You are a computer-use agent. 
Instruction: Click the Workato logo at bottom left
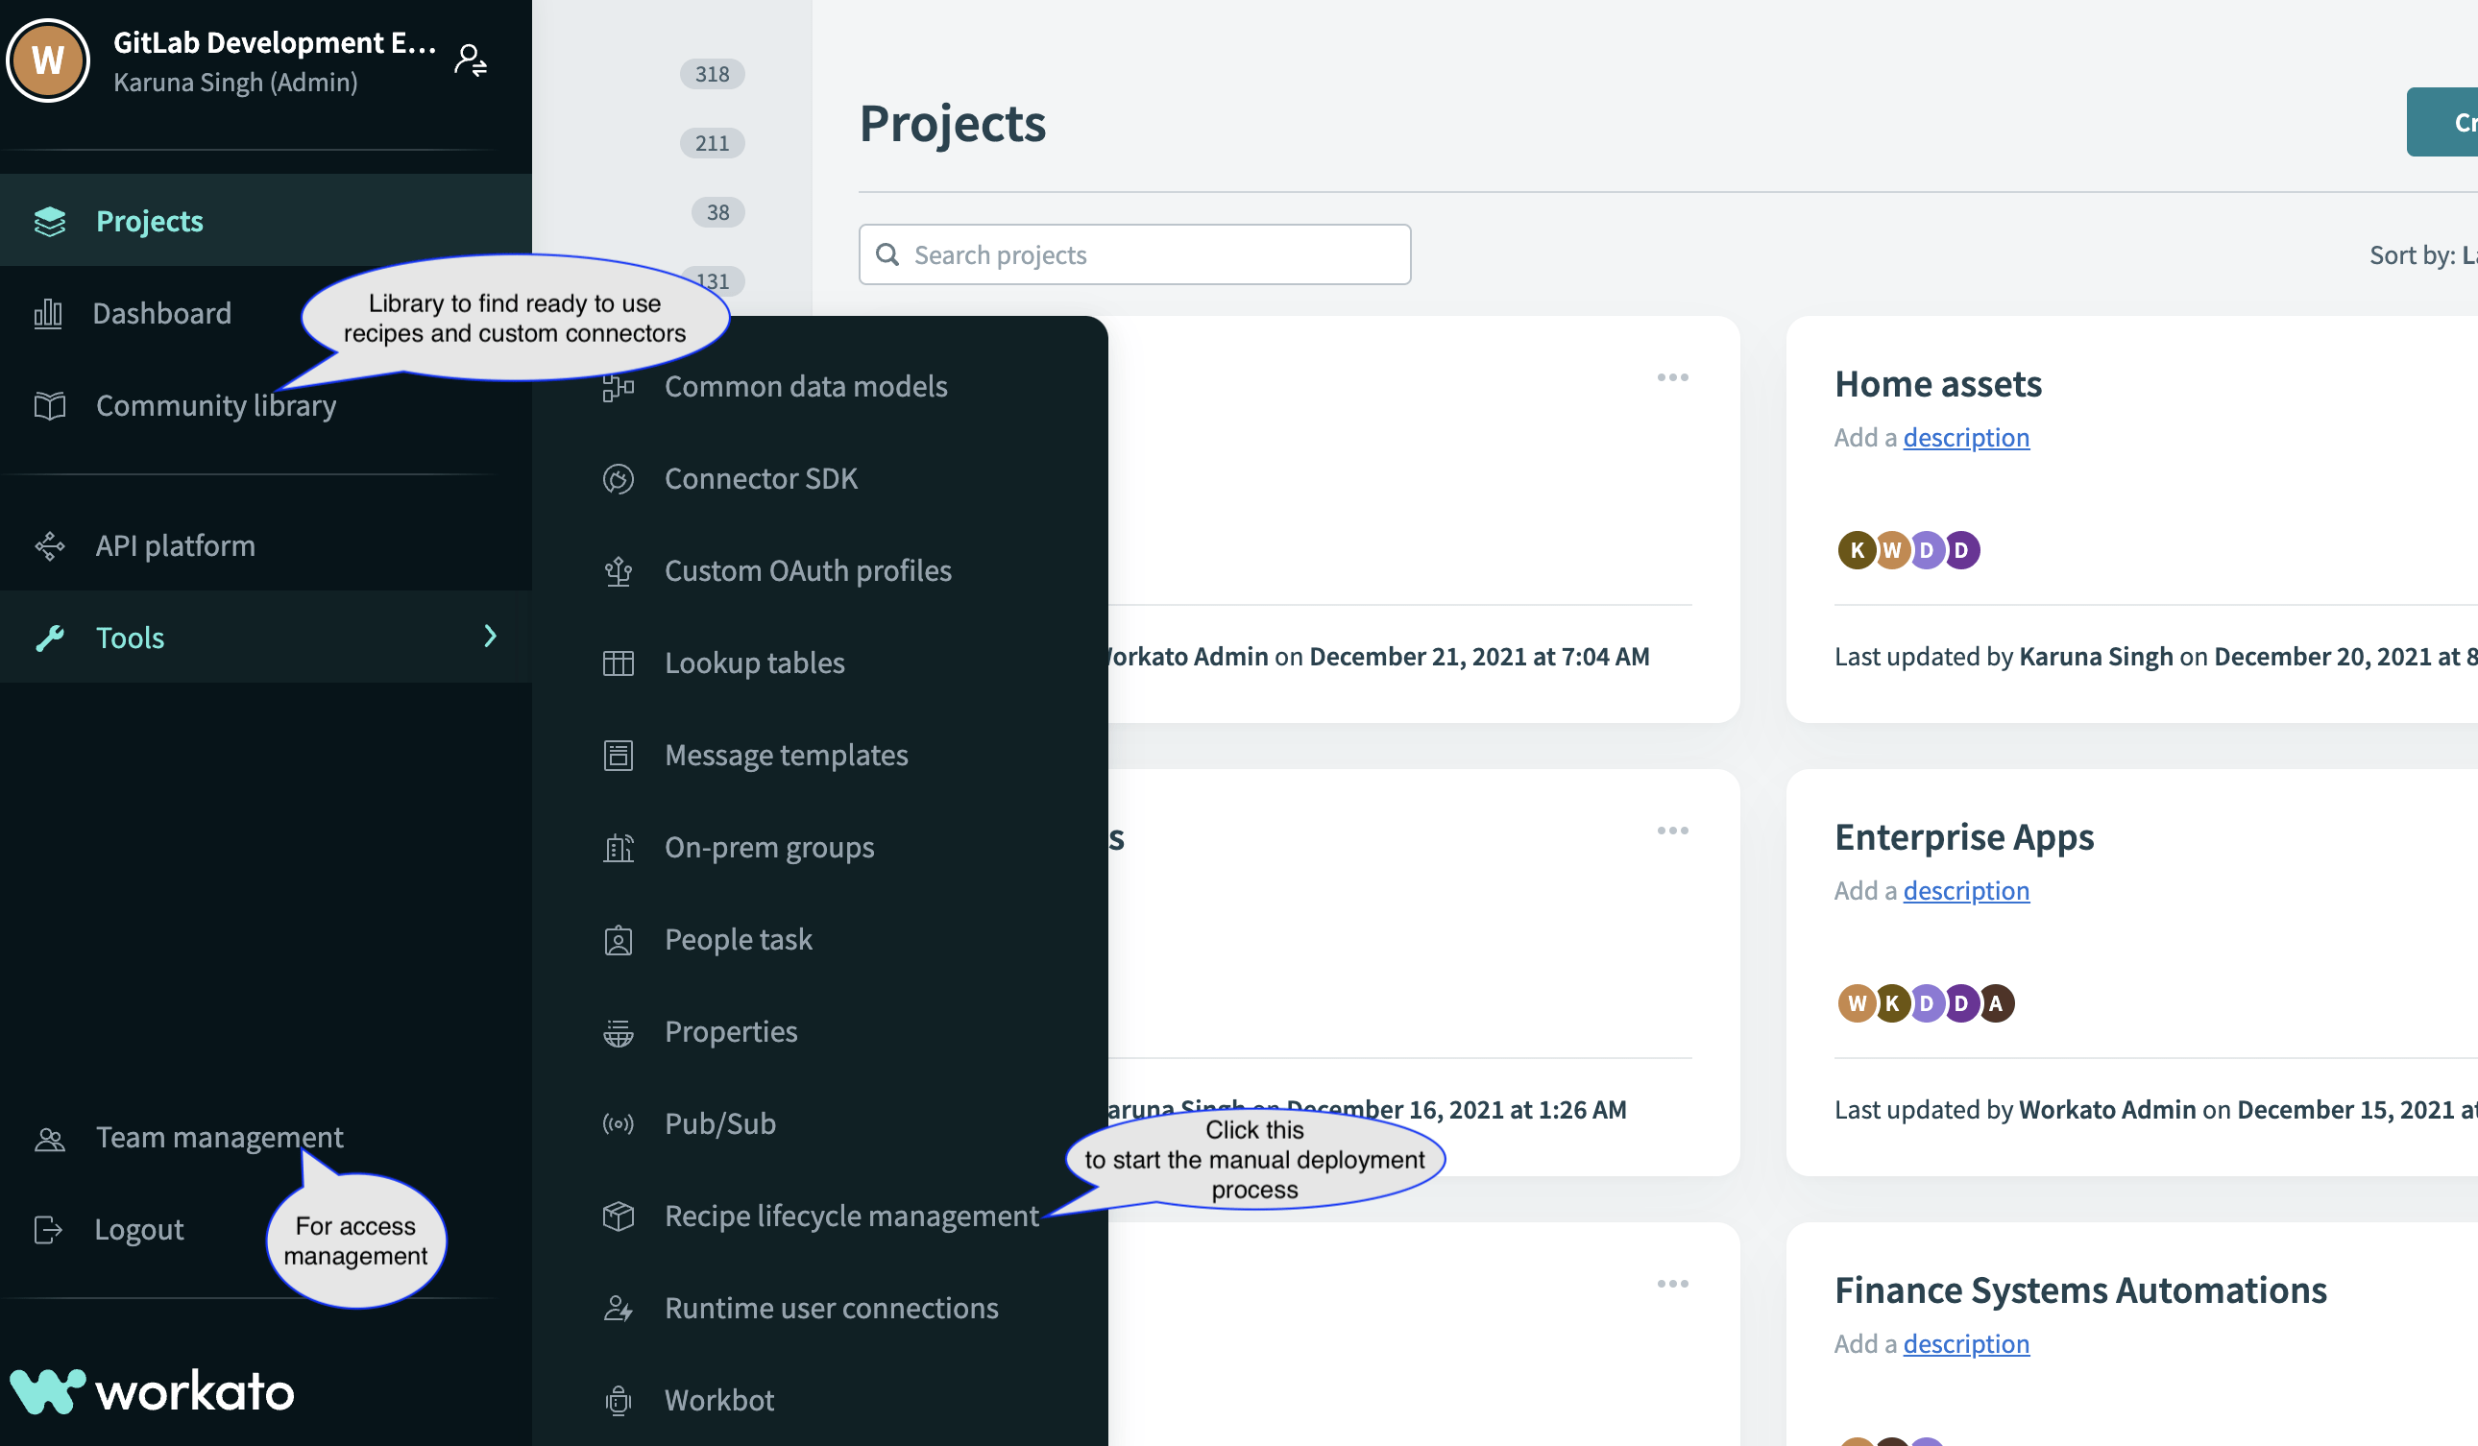click(153, 1390)
